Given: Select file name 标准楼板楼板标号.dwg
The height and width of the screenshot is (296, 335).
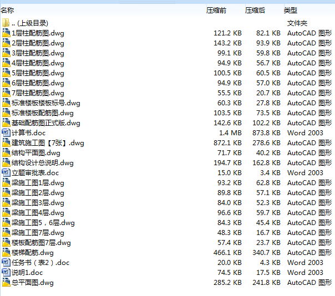Looking at the screenshot, I should click(x=46, y=103).
